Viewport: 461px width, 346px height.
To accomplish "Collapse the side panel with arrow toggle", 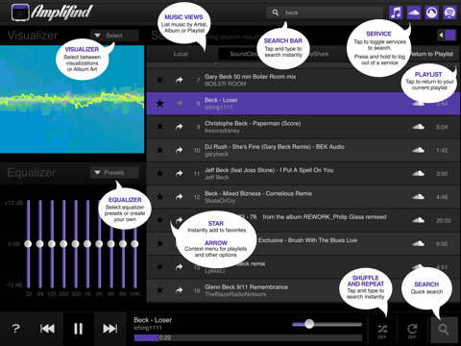I will [447, 36].
